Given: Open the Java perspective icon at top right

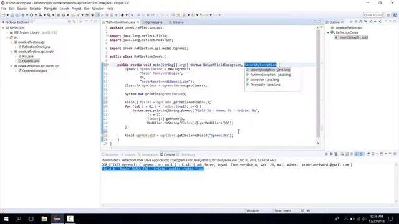Looking at the screenshot, I should tap(395, 15).
